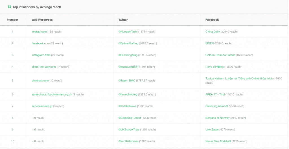Open the China Daily Facebook page
Viewport: 289px width, 149px height.
(213, 32)
